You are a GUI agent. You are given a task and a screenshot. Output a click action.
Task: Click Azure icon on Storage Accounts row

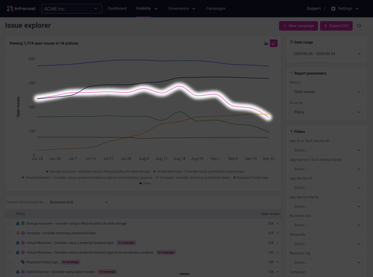click(18, 224)
